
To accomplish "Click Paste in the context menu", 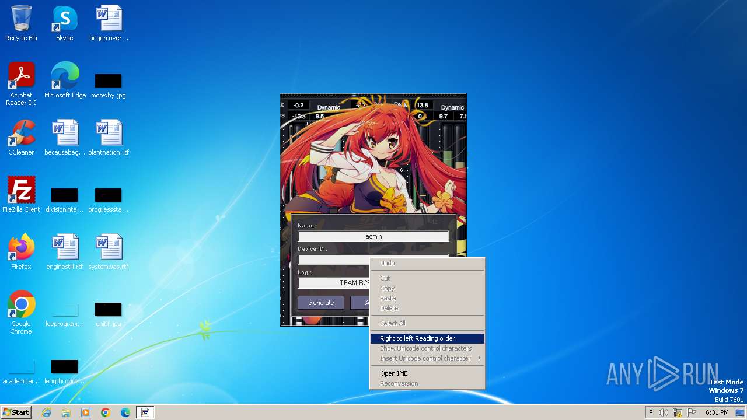I will pos(427,298).
